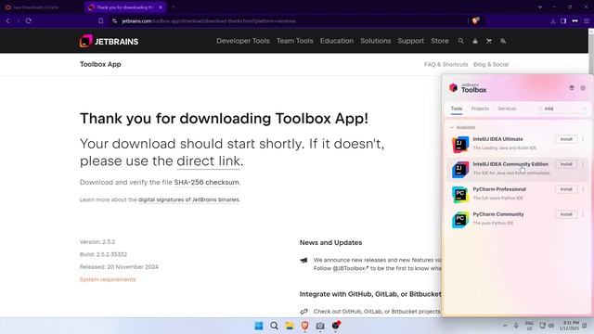Click the browser address bar URL
Image resolution: width=594 pixels, height=334 pixels.
click(209, 21)
